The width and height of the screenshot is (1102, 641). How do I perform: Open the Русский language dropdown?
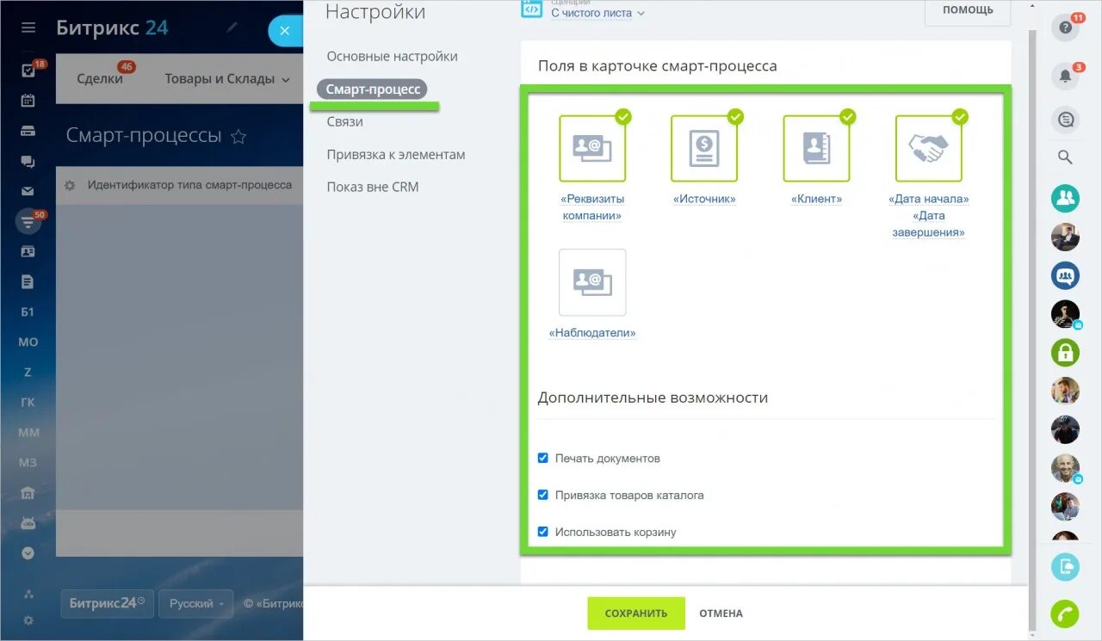tap(196, 603)
